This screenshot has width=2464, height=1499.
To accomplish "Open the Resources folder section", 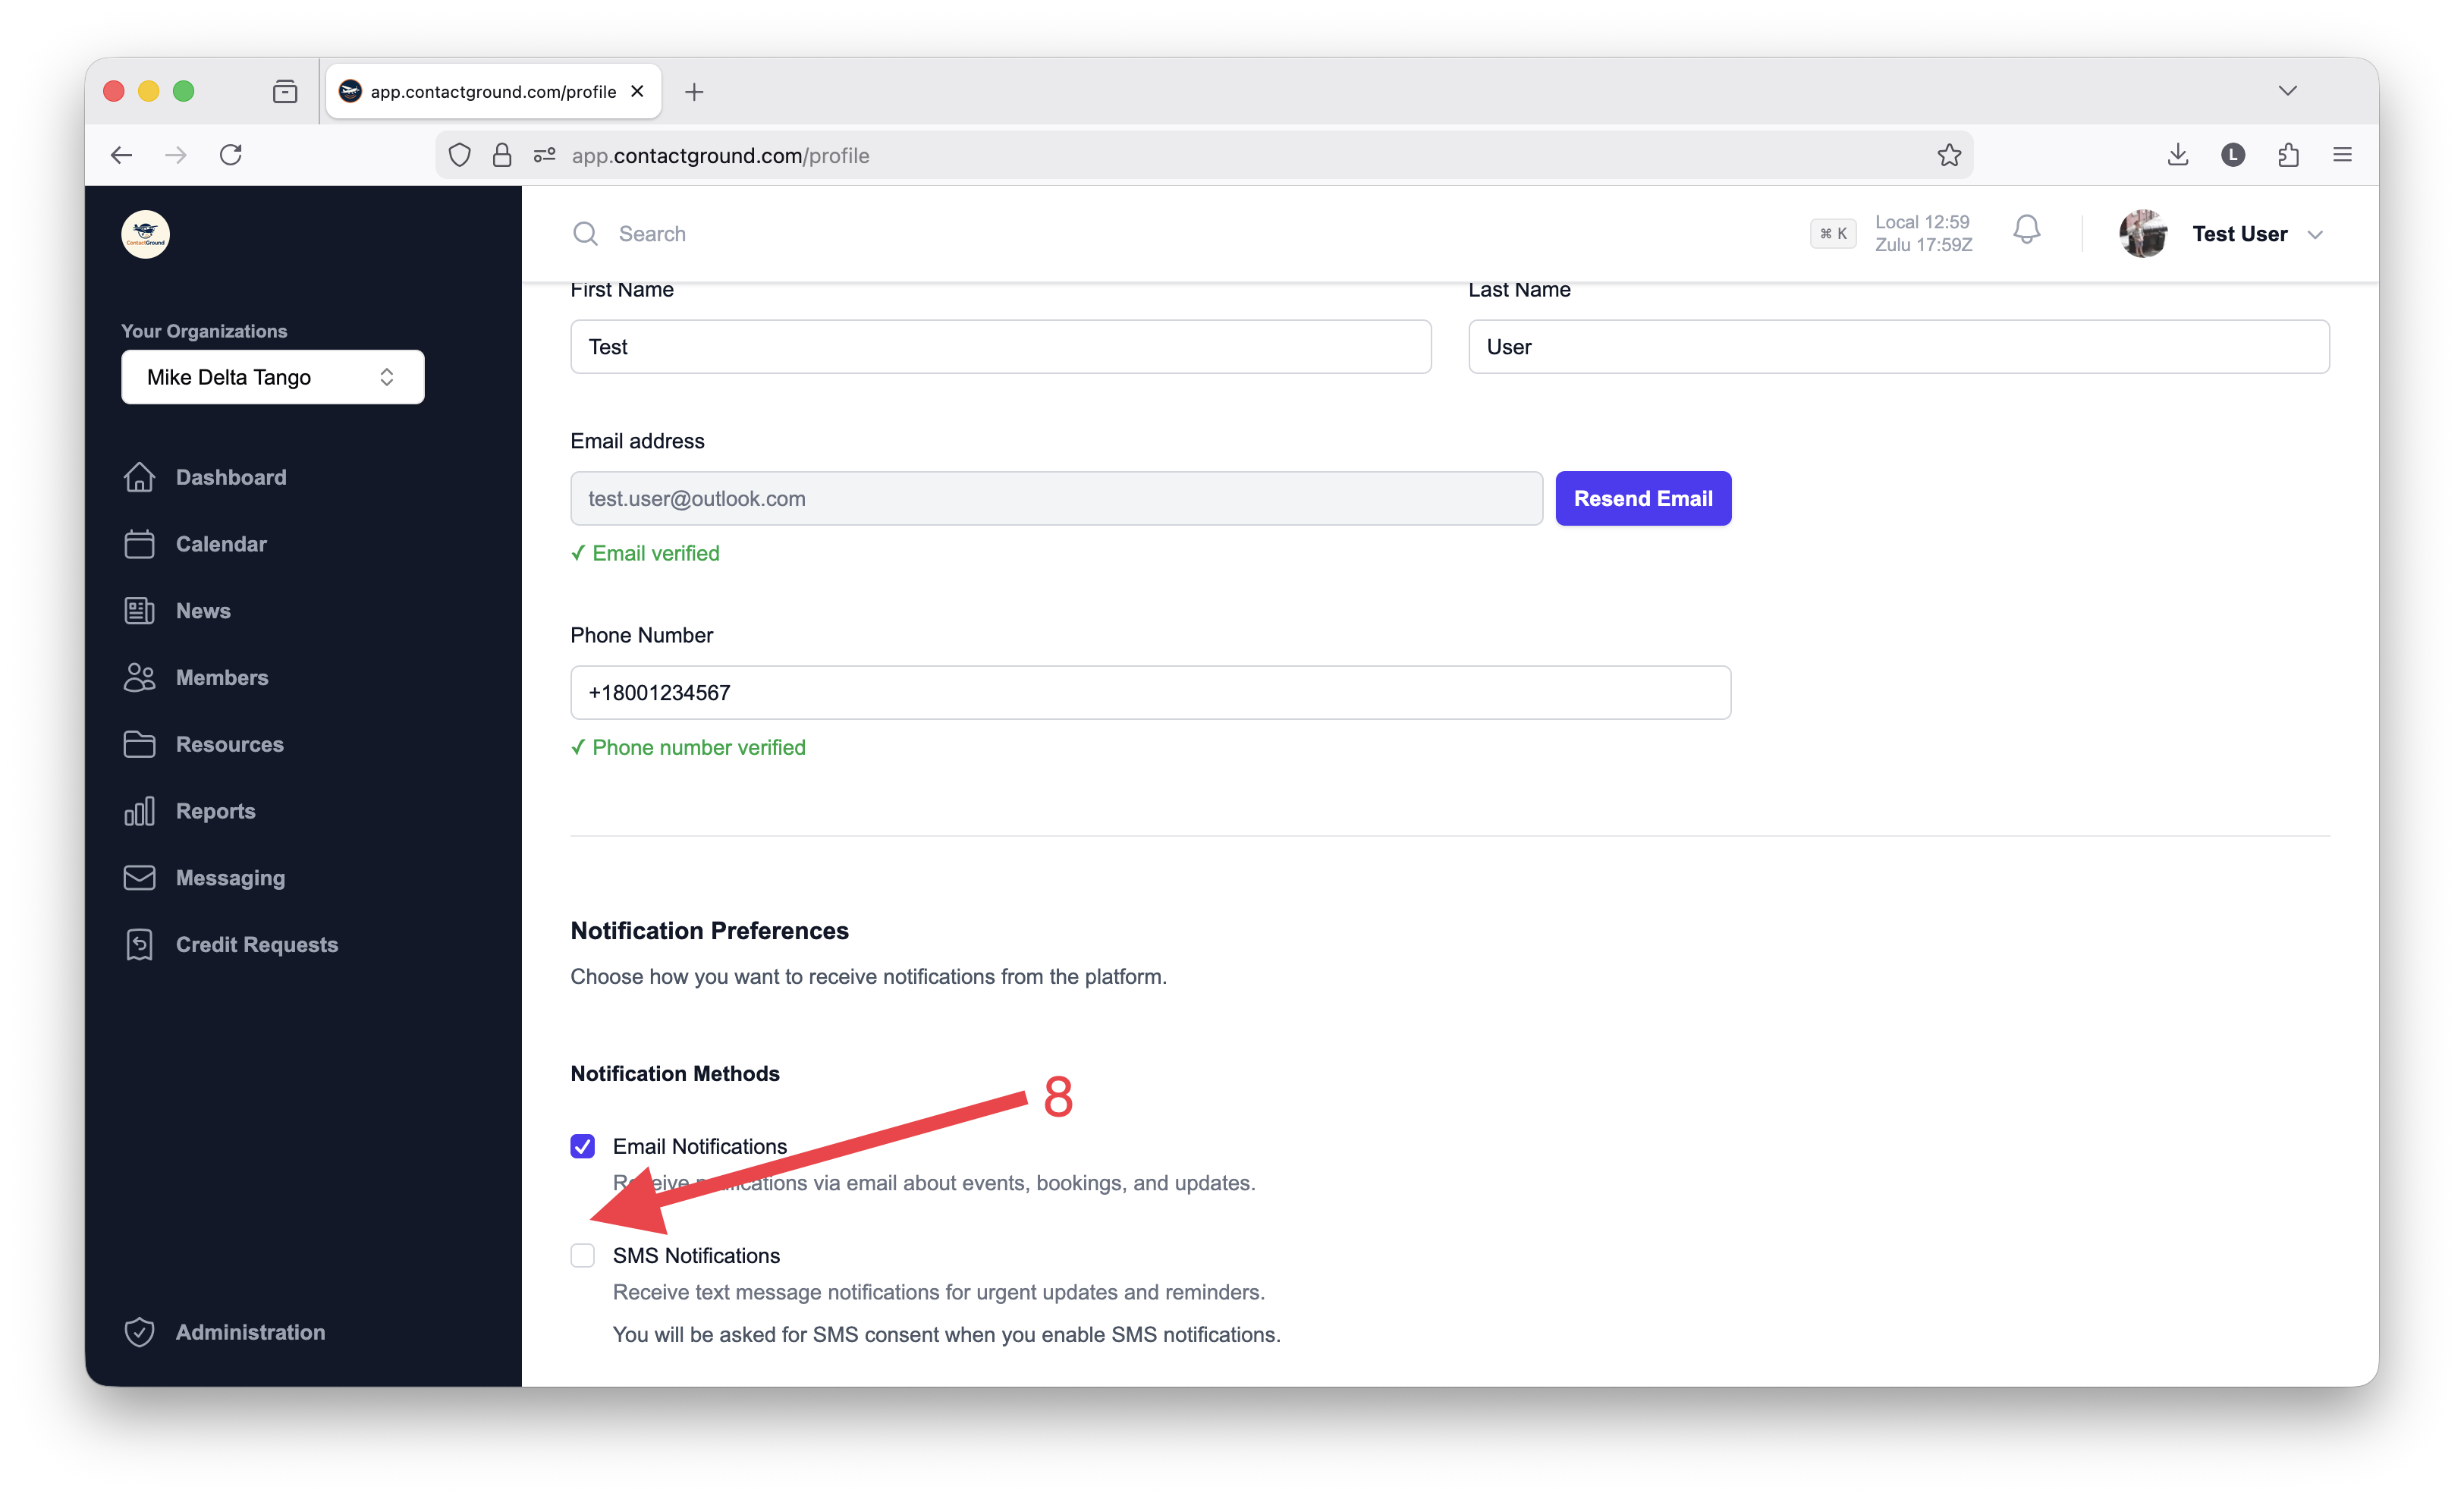I will click(230, 744).
